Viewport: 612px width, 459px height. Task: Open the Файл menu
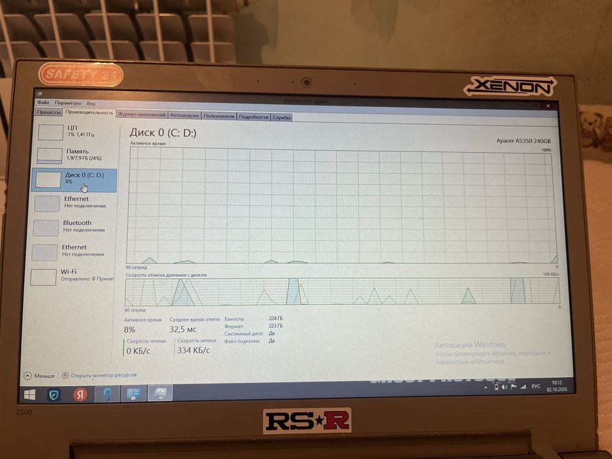pos(43,103)
